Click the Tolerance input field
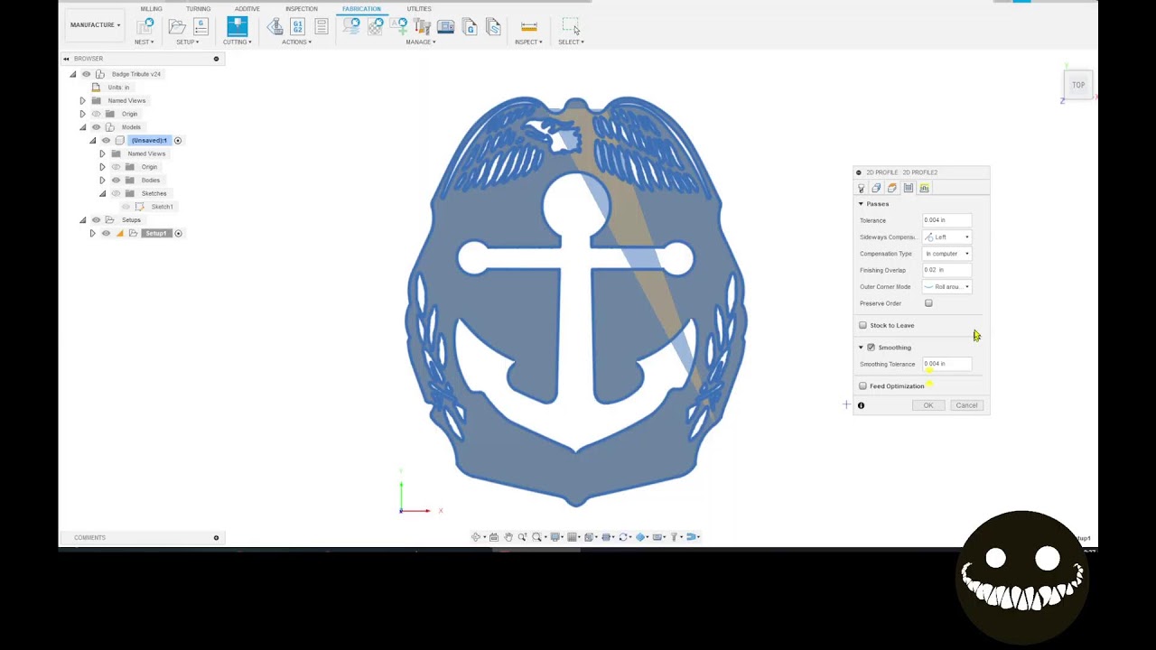 (946, 220)
